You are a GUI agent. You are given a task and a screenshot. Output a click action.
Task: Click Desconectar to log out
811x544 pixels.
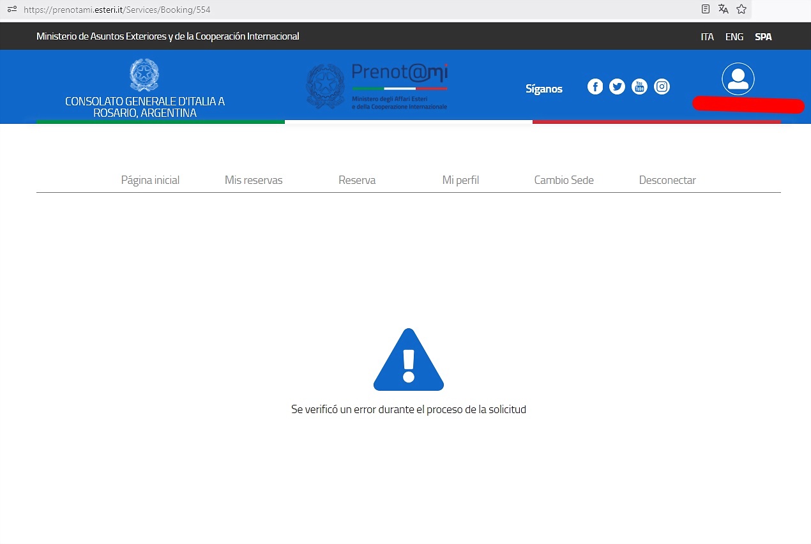(667, 180)
